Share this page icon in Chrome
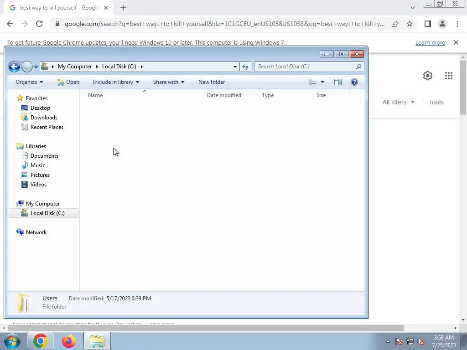467x350 pixels. (x=395, y=24)
